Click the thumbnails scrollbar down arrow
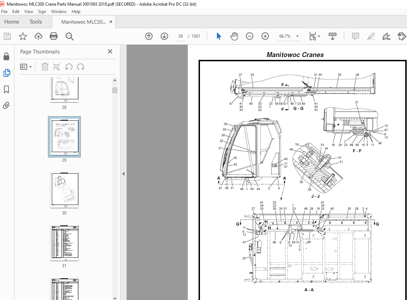The width and height of the screenshot is (407, 300). pos(115,298)
